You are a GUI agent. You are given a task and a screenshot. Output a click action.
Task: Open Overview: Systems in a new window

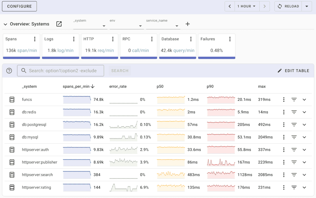pos(59,24)
